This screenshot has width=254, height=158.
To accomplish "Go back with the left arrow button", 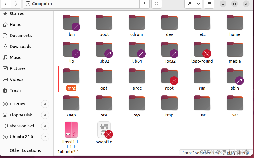I will coord(6,4).
